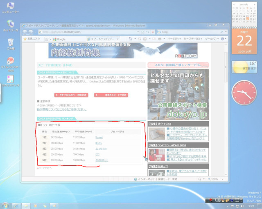Toggle the Compatibility View icon in address bar
This screenshot has width=262, height=209.
142,32
